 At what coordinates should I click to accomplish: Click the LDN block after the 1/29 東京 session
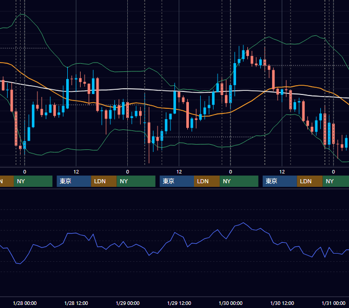point(207,181)
